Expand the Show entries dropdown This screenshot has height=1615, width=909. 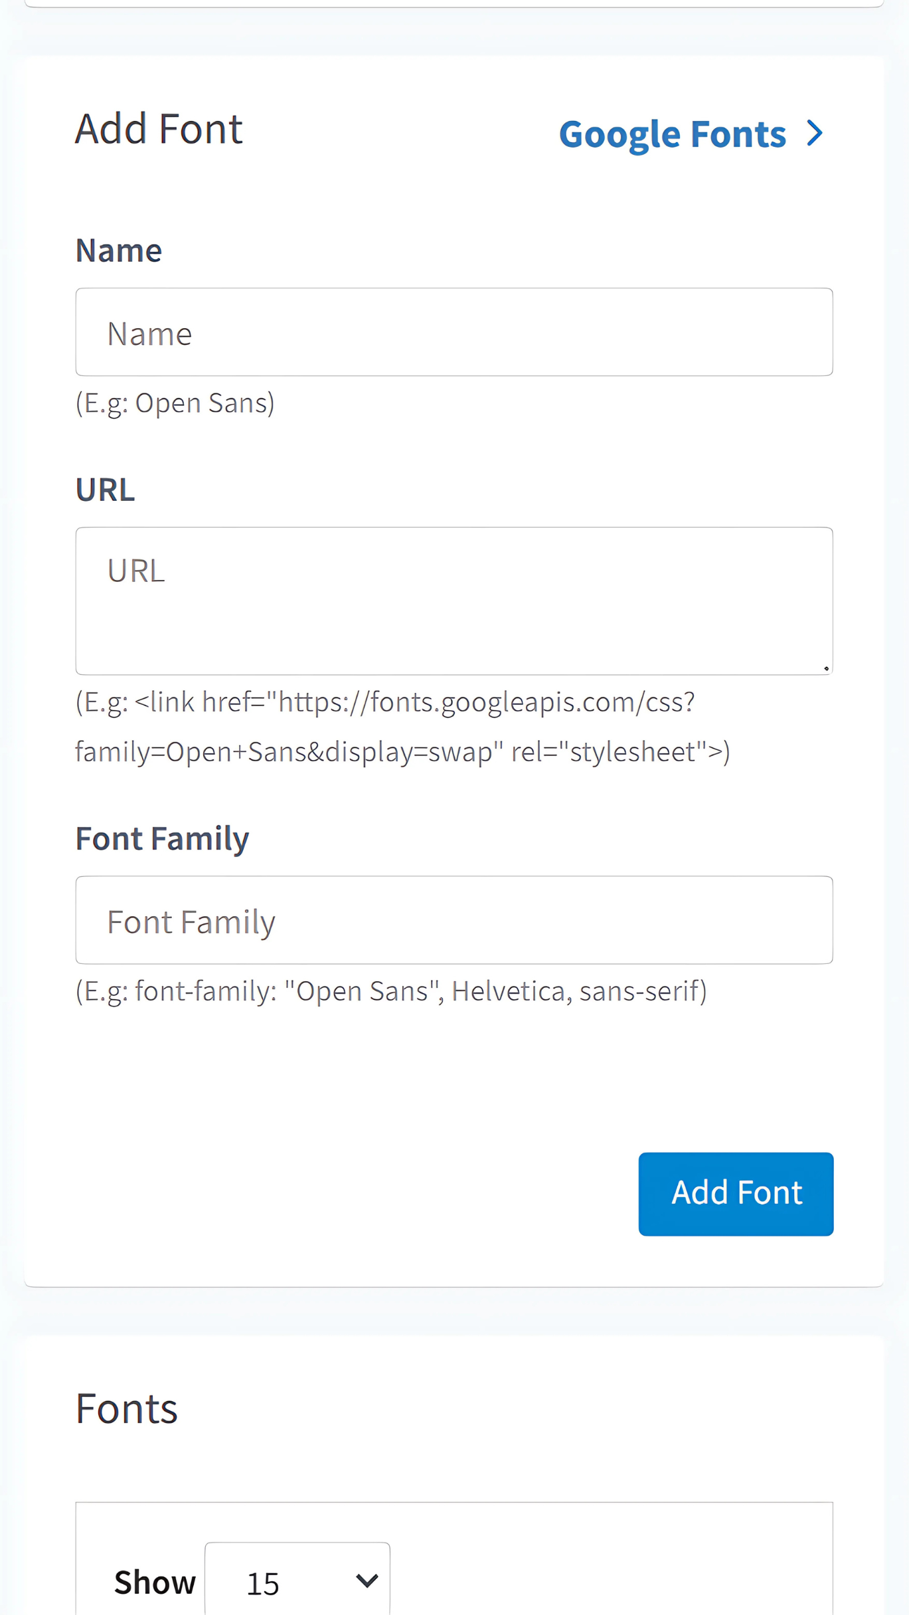pos(297,1581)
